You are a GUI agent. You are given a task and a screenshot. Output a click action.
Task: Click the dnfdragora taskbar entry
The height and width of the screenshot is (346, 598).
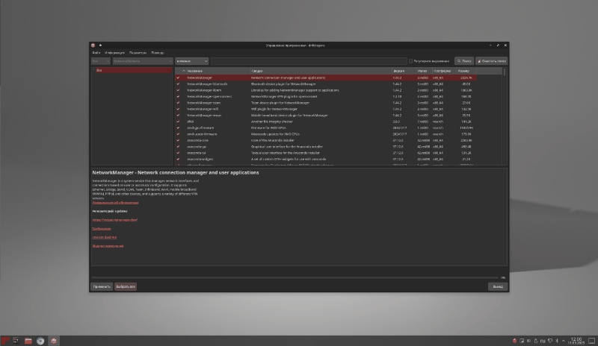[x=54, y=341]
